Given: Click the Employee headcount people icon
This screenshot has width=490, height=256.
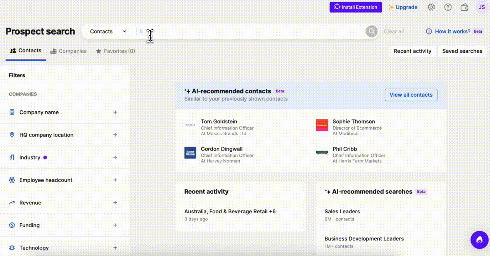Looking at the screenshot, I should [x=12, y=180].
